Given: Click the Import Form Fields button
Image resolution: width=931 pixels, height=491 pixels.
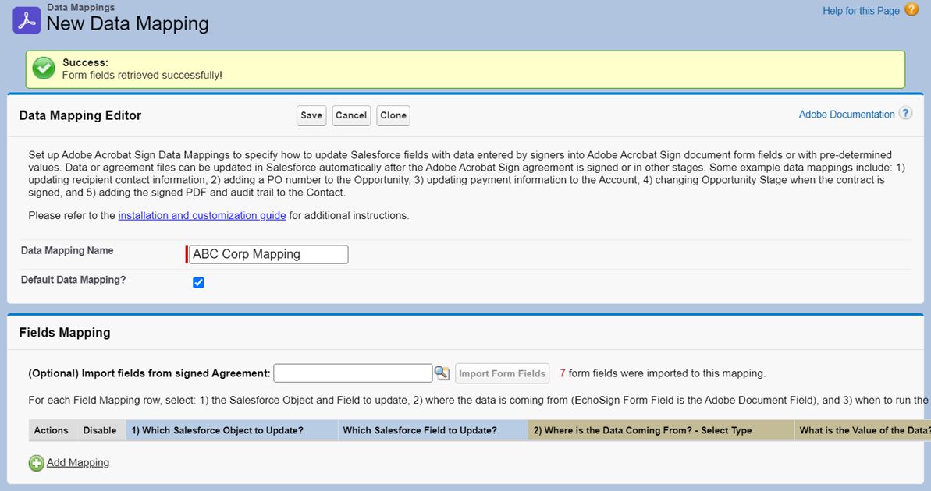Looking at the screenshot, I should coord(502,373).
